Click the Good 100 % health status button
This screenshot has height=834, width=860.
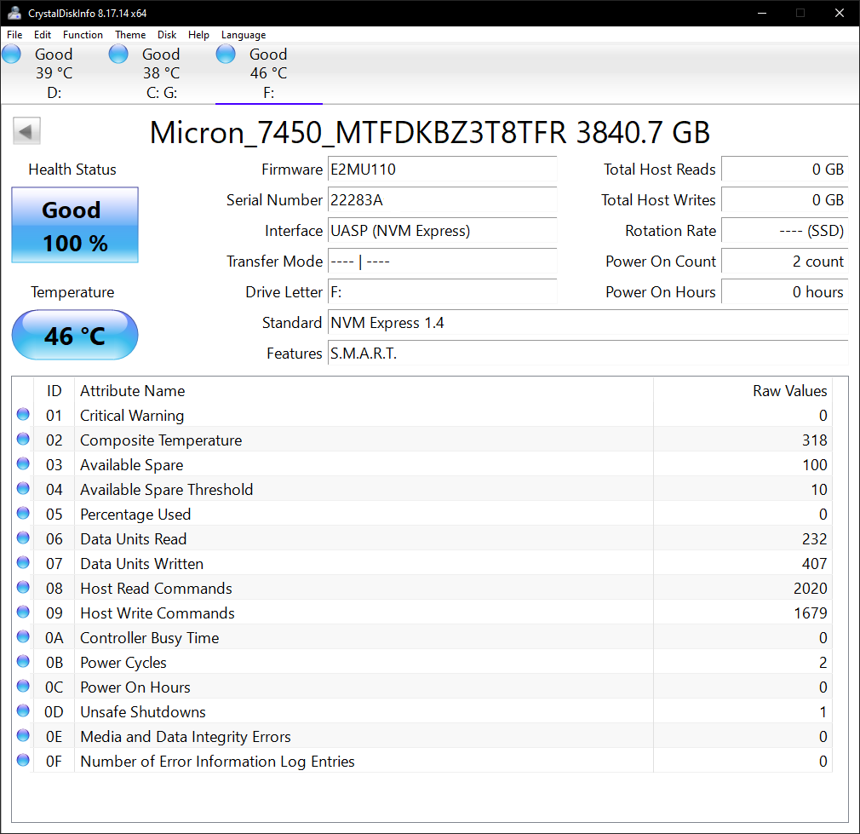[75, 225]
